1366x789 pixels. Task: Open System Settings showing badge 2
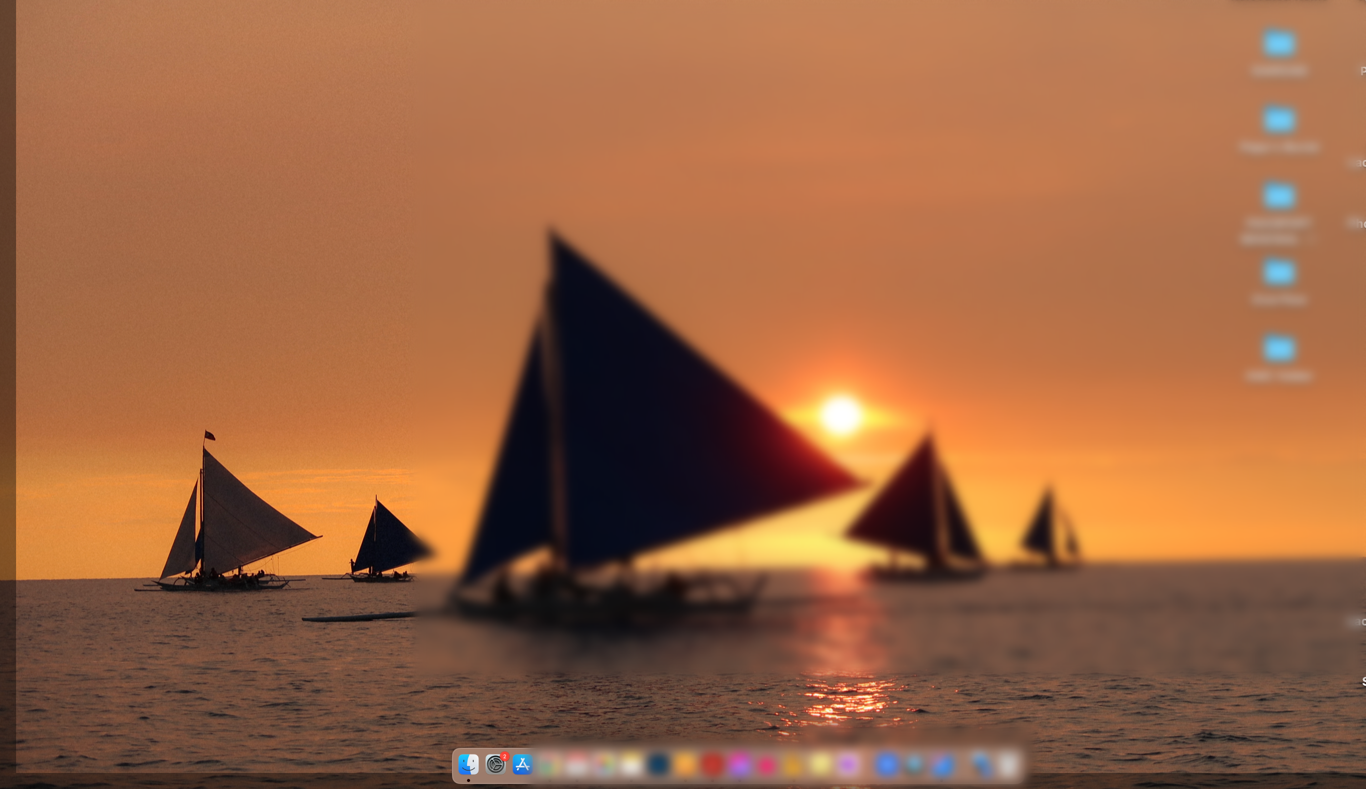496,764
